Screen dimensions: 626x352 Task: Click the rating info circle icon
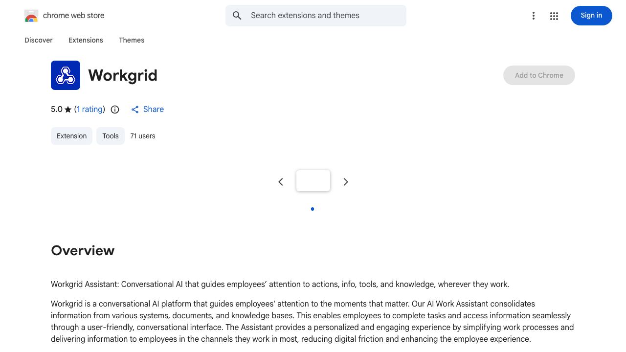115,110
